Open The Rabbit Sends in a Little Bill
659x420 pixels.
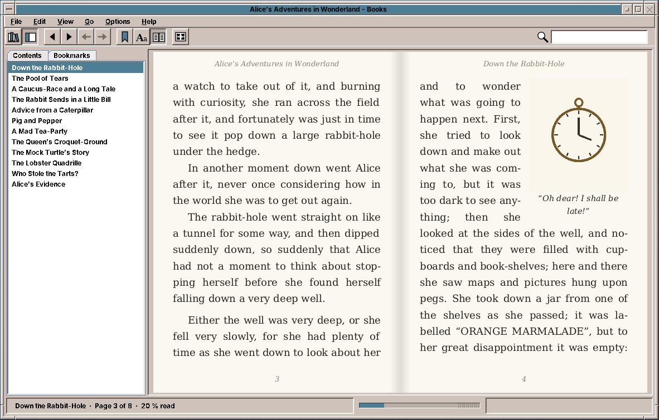pos(76,99)
